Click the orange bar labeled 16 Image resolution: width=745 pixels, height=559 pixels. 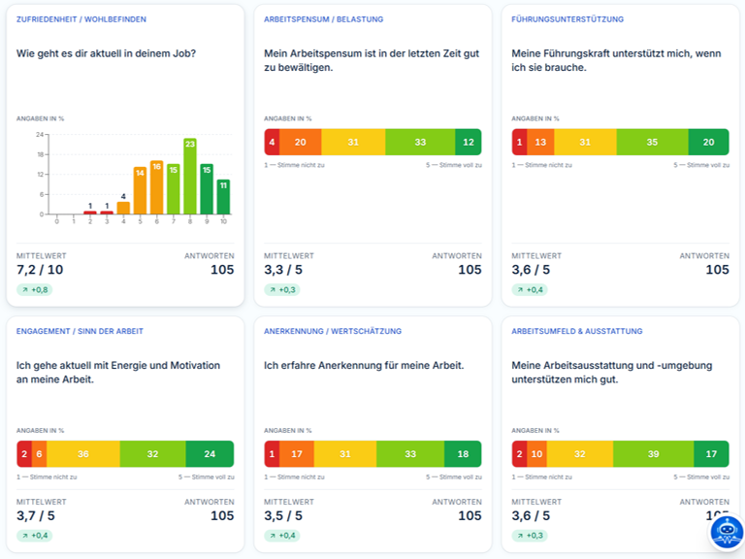pos(157,187)
